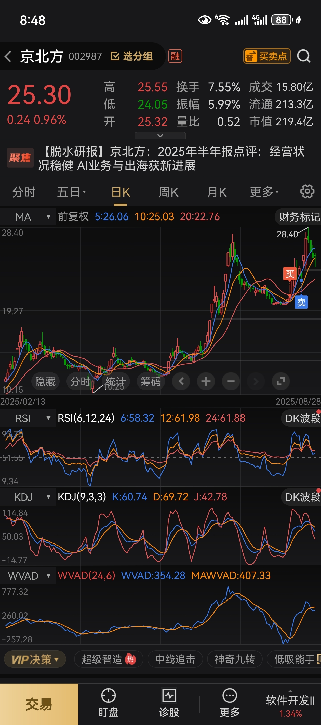This screenshot has width=321, height=725.
Task: Move chart right with arrow button
Action: point(256,382)
